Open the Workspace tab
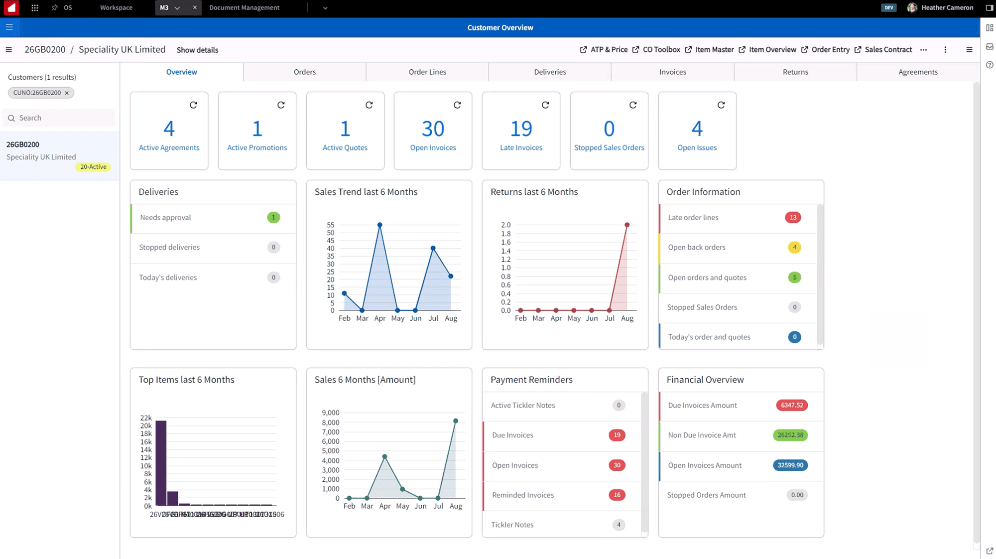 pyautogui.click(x=116, y=7)
